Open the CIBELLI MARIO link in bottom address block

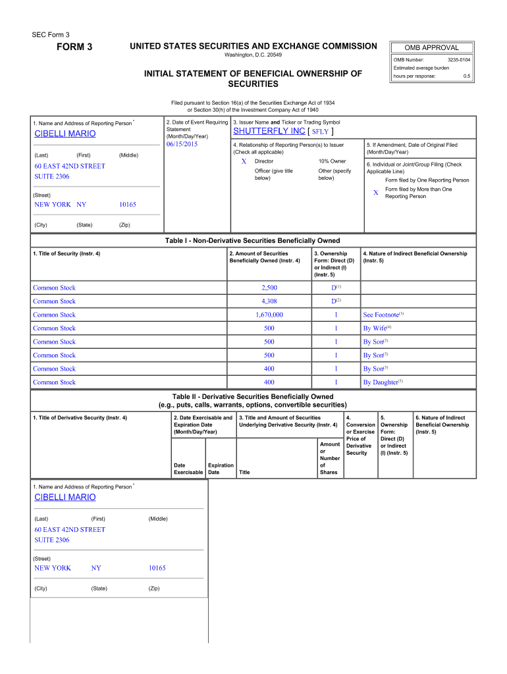click(x=65, y=497)
